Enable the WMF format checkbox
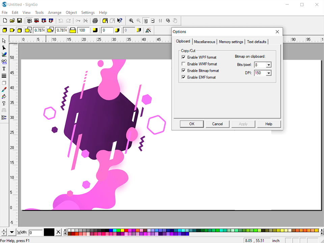The image size is (324, 243). click(x=184, y=64)
